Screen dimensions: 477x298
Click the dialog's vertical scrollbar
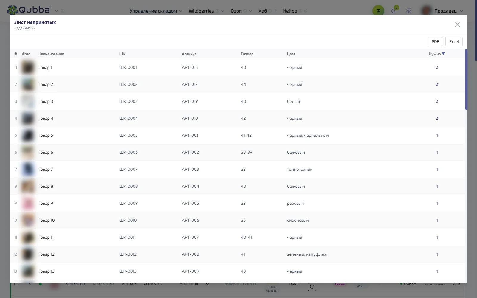[466, 80]
